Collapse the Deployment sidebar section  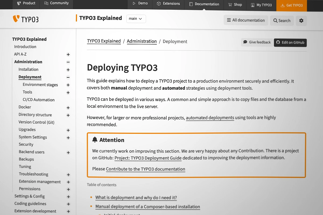68,77
